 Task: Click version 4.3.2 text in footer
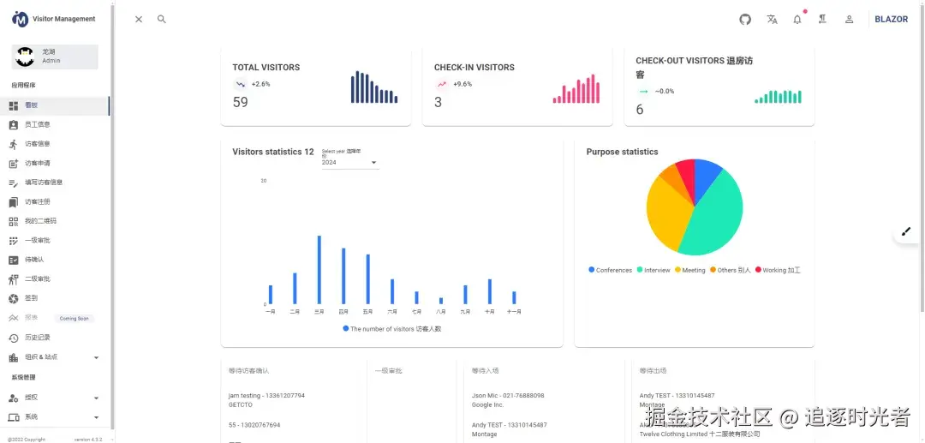point(88,440)
